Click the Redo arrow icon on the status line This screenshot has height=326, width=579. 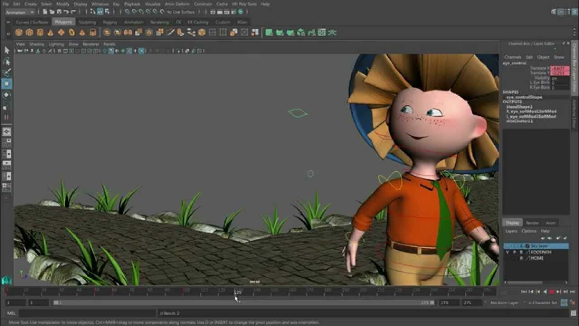point(72,12)
